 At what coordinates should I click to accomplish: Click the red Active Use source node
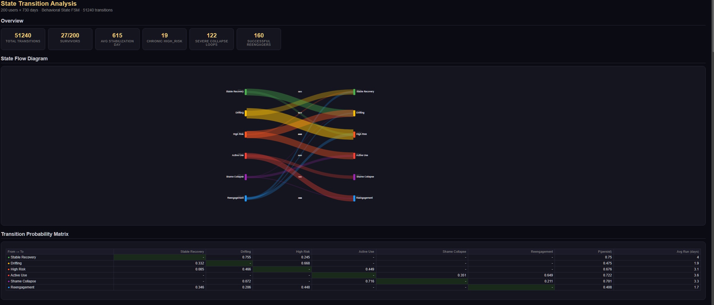click(x=246, y=156)
